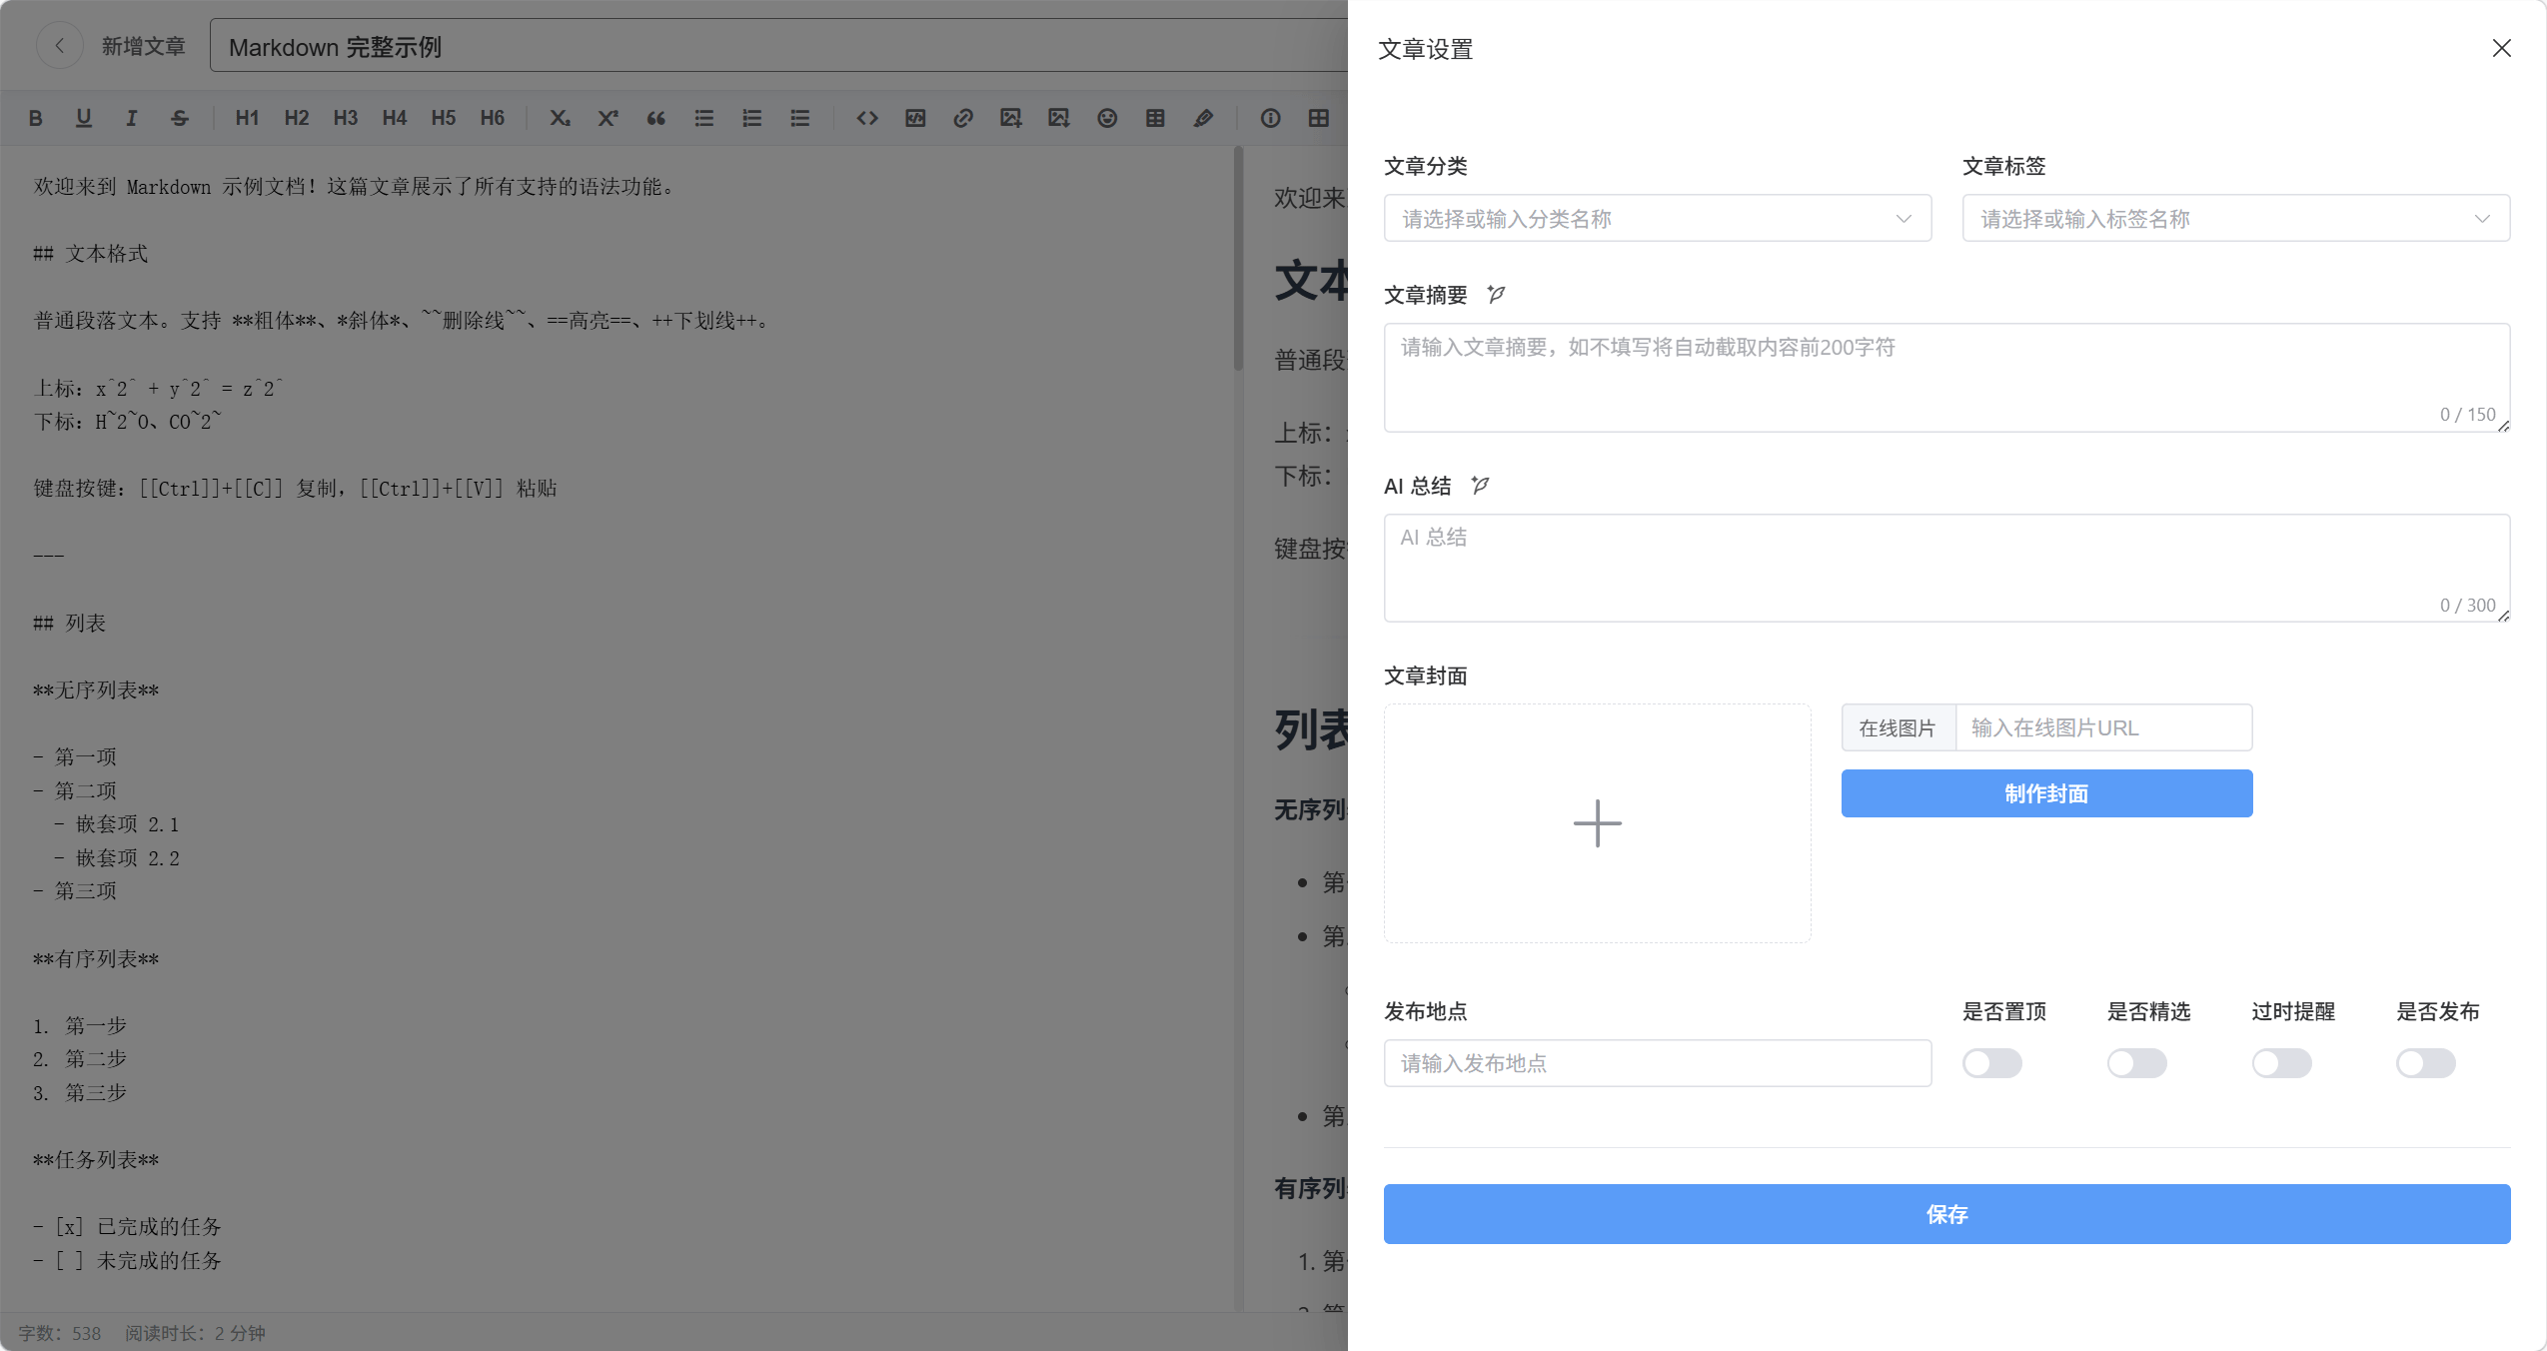Insert a code block using the boxed code icon
The width and height of the screenshot is (2547, 1351).
(915, 118)
